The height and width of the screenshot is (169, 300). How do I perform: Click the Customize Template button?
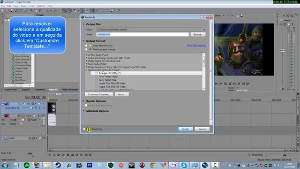click(99, 94)
